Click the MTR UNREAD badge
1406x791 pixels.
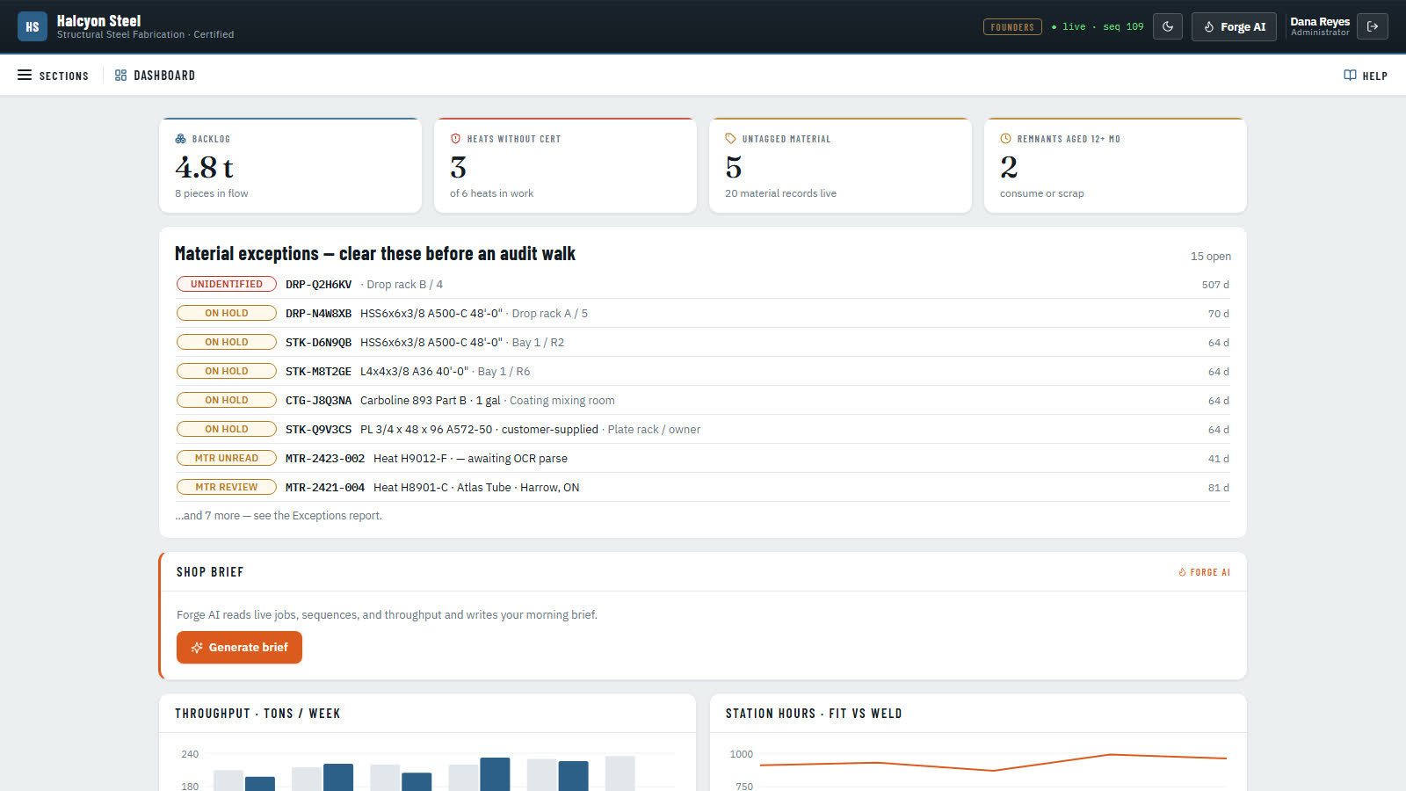pos(227,458)
